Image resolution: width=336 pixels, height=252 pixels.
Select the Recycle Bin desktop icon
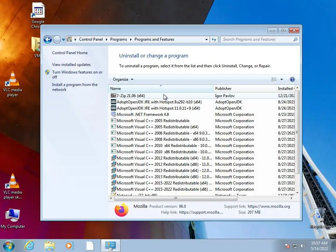click(320, 218)
